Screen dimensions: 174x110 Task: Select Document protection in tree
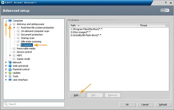[32, 35]
